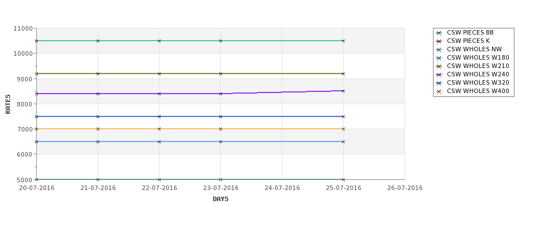Click the 24-07-2016 x-axis date label
The image size is (544, 239).
(282, 188)
